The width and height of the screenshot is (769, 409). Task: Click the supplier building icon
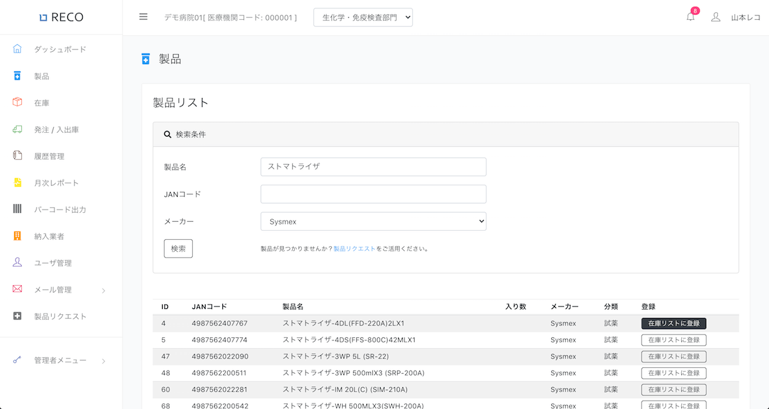coord(17,237)
